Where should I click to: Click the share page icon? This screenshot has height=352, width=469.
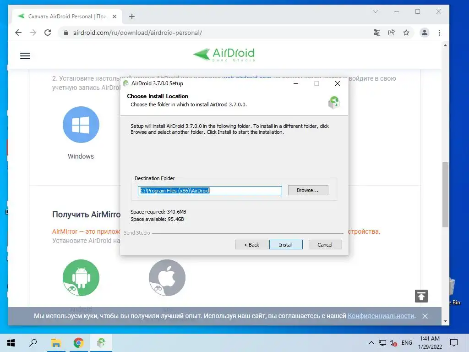[391, 33]
